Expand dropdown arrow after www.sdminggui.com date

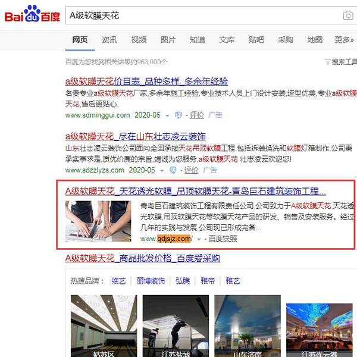167,116
